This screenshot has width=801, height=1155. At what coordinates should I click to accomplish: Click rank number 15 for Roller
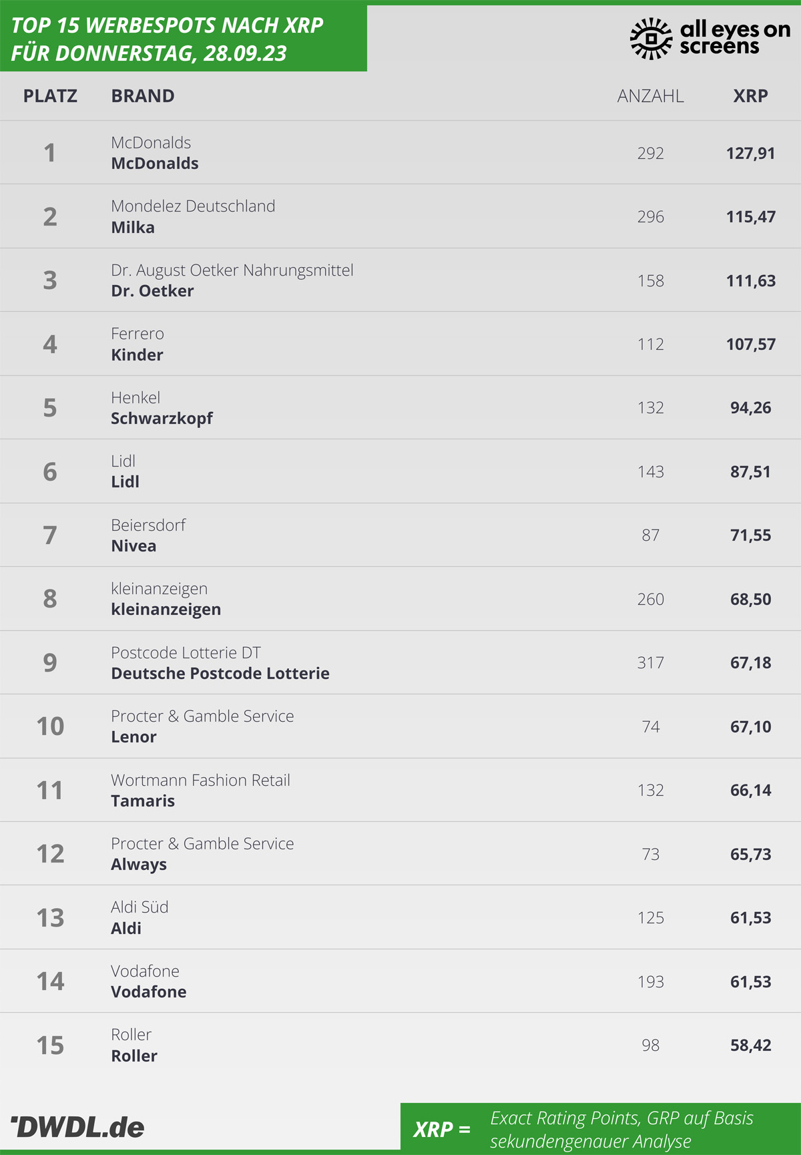pyautogui.click(x=50, y=1046)
